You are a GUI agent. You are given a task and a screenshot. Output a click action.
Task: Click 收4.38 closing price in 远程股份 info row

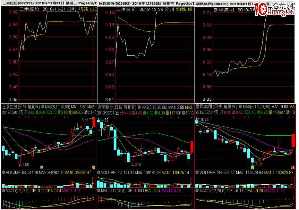click(159, 113)
